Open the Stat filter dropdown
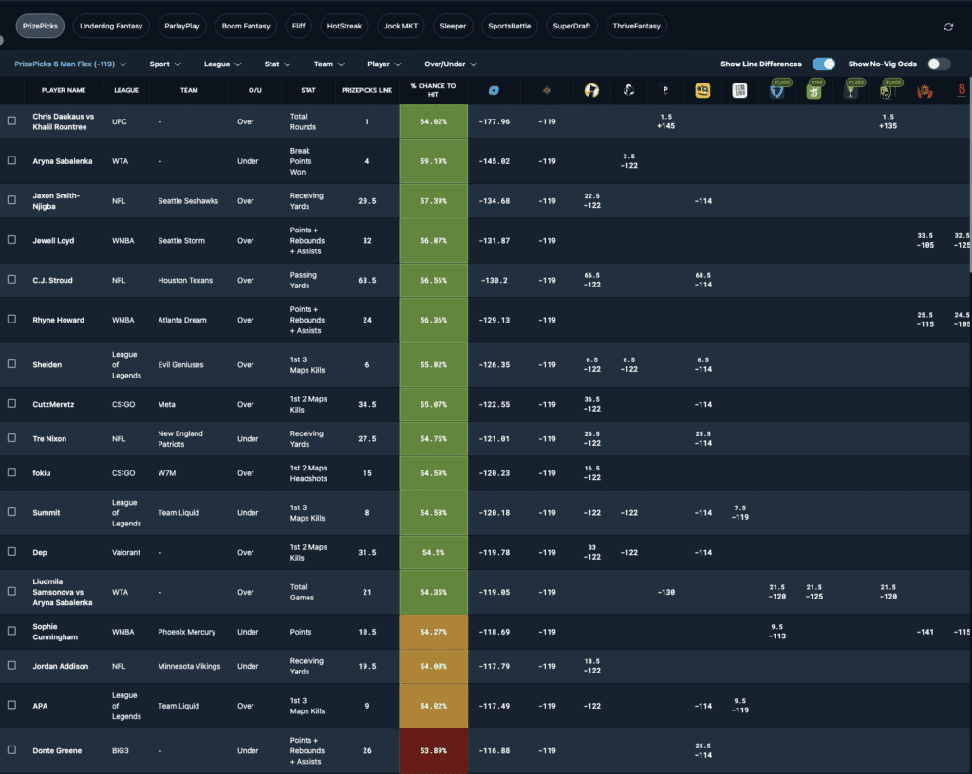972x774 pixels. click(277, 64)
